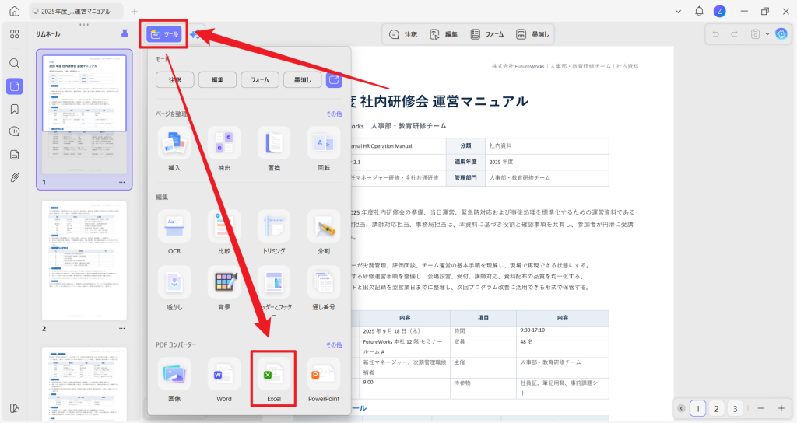Open page 1 thumbnail more options
Screen dimensions: 797x423
pyautogui.click(x=122, y=182)
